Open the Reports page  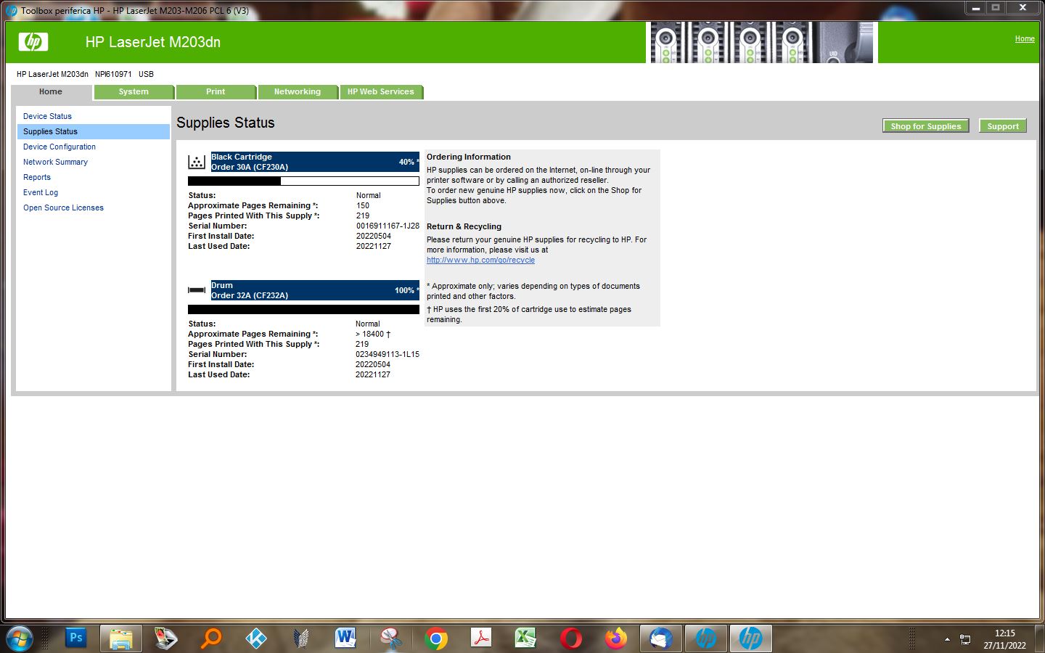coord(37,177)
